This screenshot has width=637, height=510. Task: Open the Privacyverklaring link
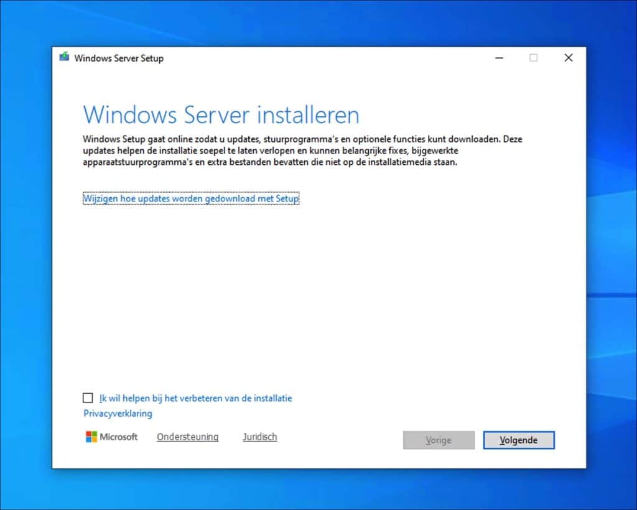[x=118, y=414]
